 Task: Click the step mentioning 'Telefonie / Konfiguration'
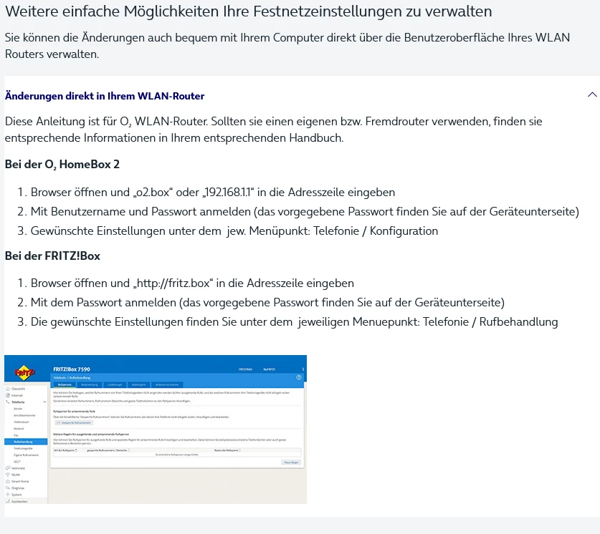(x=234, y=231)
